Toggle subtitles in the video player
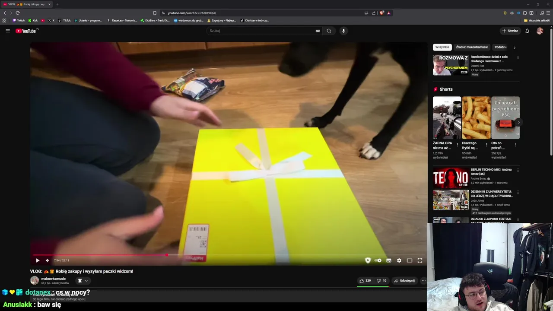553x311 pixels. [x=389, y=260]
